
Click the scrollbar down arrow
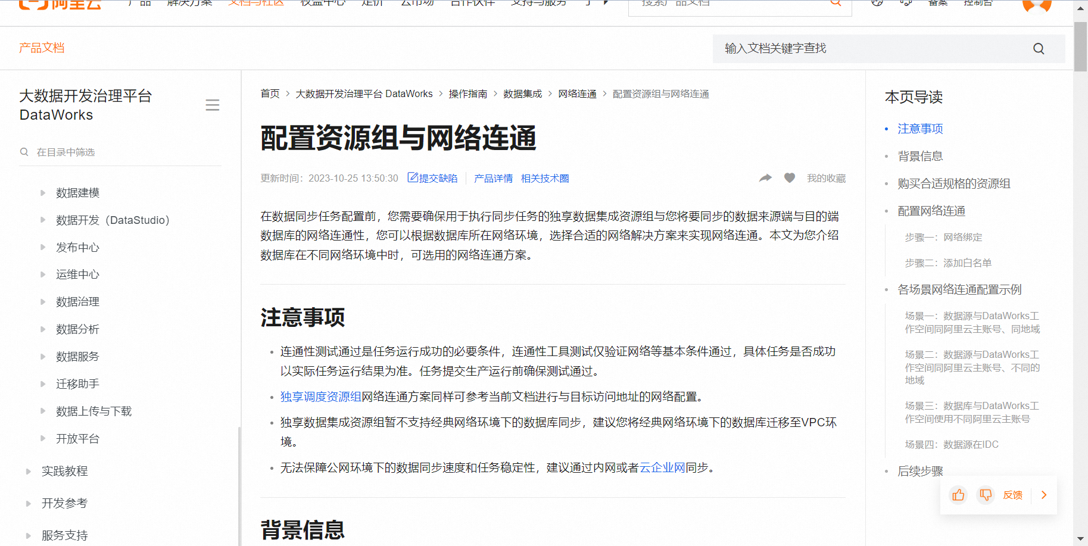click(x=1081, y=539)
